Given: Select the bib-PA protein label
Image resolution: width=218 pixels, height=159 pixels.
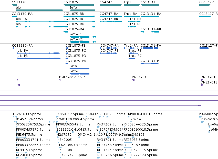Looking at the screenshot, I should click(x=23, y=51).
